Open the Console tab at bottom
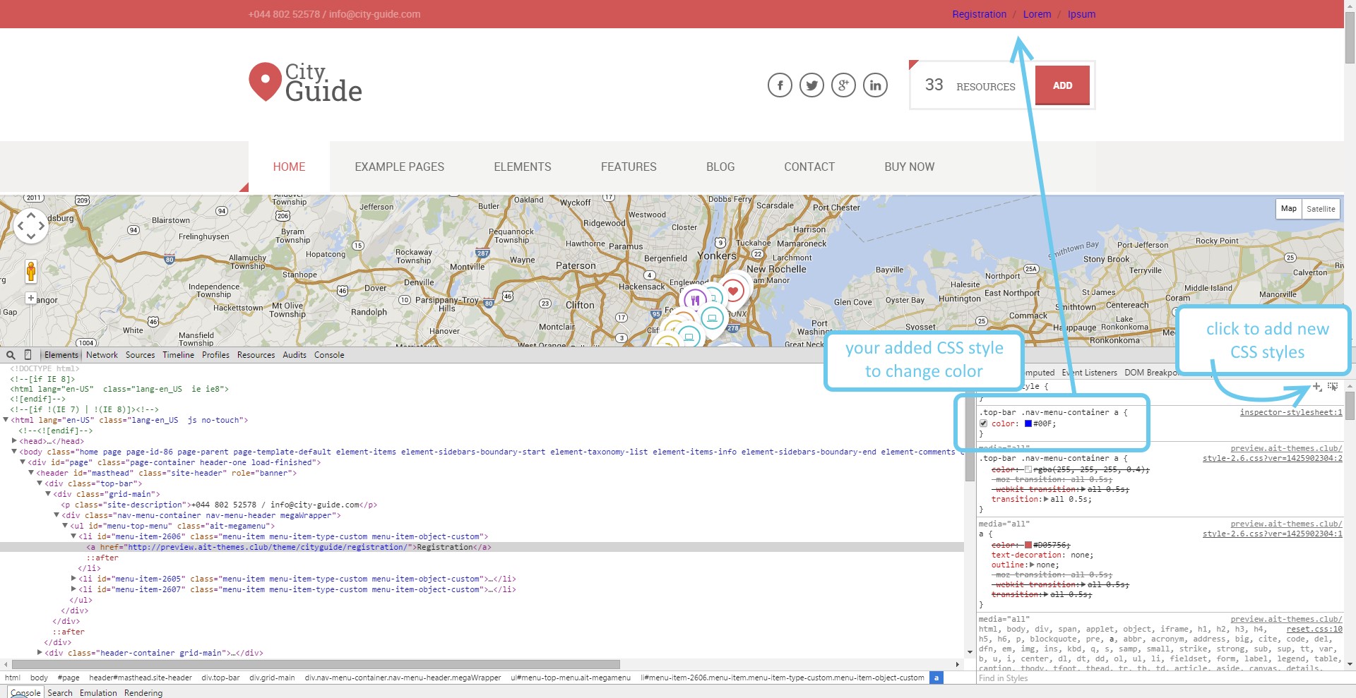 tap(25, 692)
